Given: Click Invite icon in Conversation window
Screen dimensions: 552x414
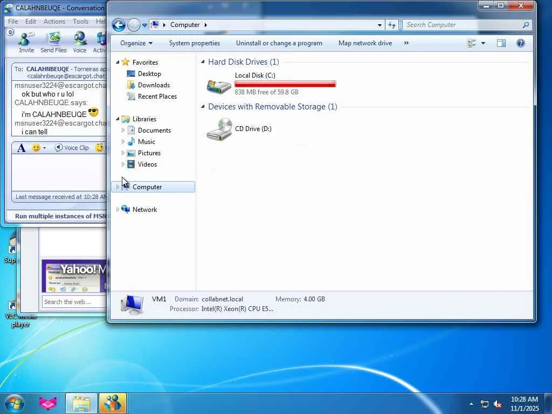Looking at the screenshot, I should click(26, 42).
